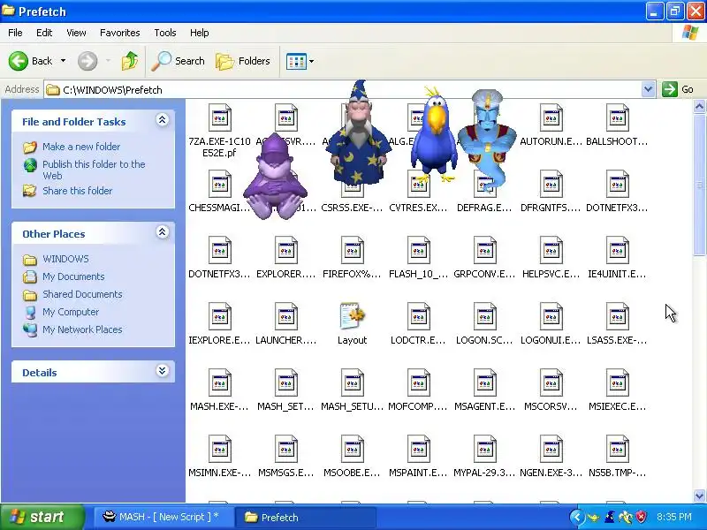Screen dimensions: 707x530
Task: Select the LOGON.SC... file icon
Action: [x=484, y=317]
